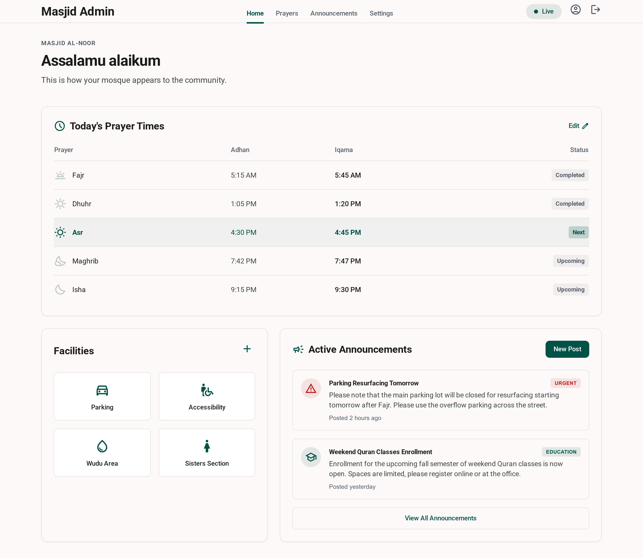Click the Fajr sunrise icon
The height and width of the screenshot is (558, 643).
(x=60, y=175)
